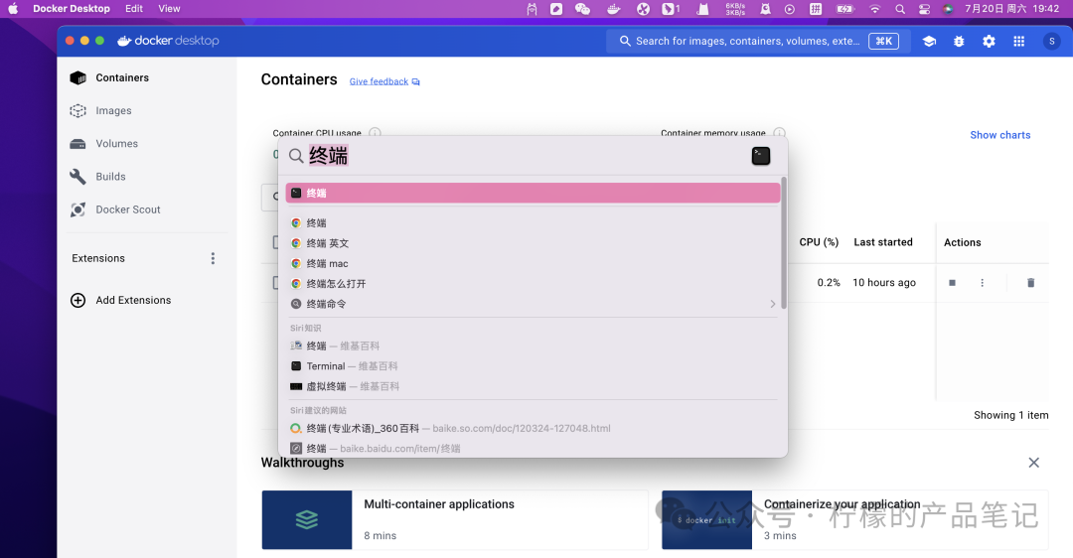
Task: Open the apps grid icon in the header
Action: [x=1019, y=41]
